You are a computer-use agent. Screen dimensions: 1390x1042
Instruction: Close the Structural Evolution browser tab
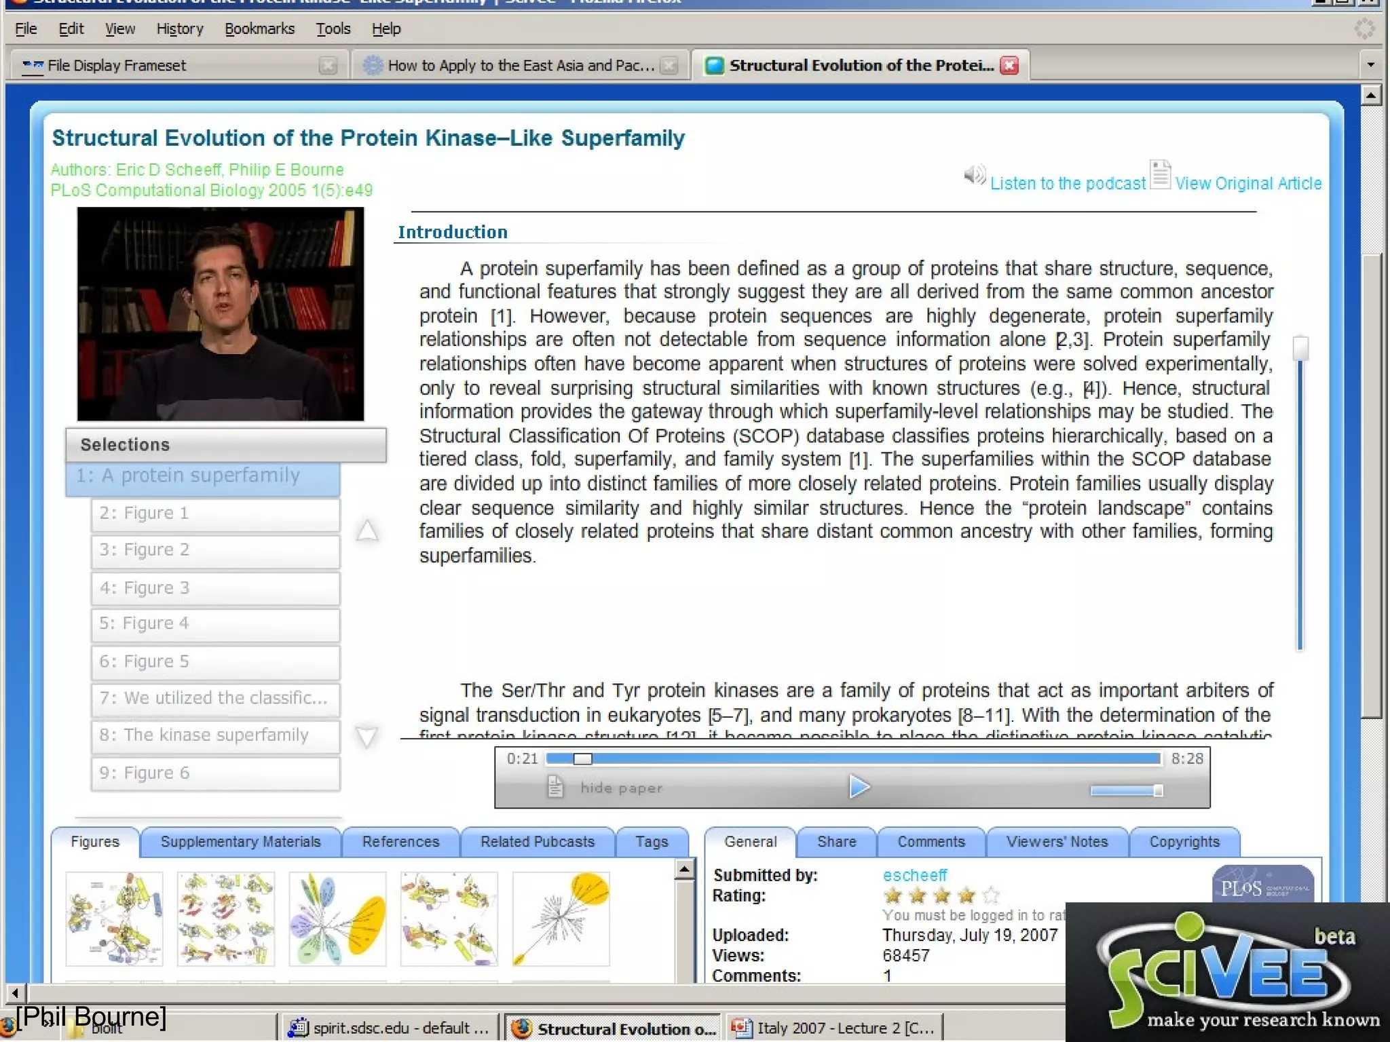tap(1010, 65)
